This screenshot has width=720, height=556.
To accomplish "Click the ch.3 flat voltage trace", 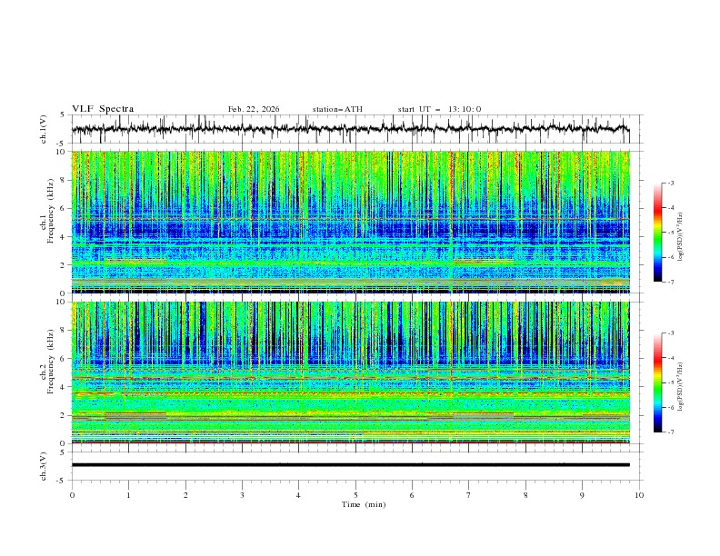I will (x=350, y=465).
